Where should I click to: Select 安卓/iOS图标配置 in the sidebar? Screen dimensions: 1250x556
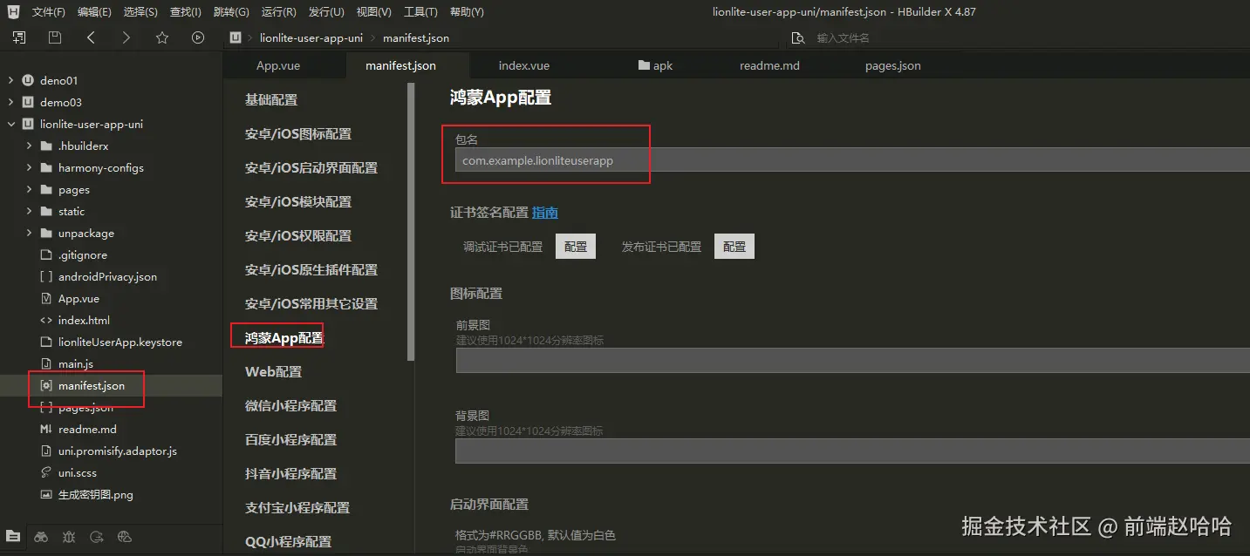tap(298, 134)
